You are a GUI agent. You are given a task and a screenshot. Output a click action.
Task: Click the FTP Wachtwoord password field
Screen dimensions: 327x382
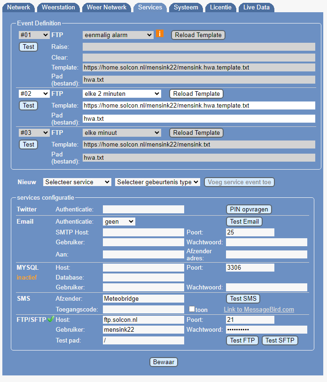[266, 330]
